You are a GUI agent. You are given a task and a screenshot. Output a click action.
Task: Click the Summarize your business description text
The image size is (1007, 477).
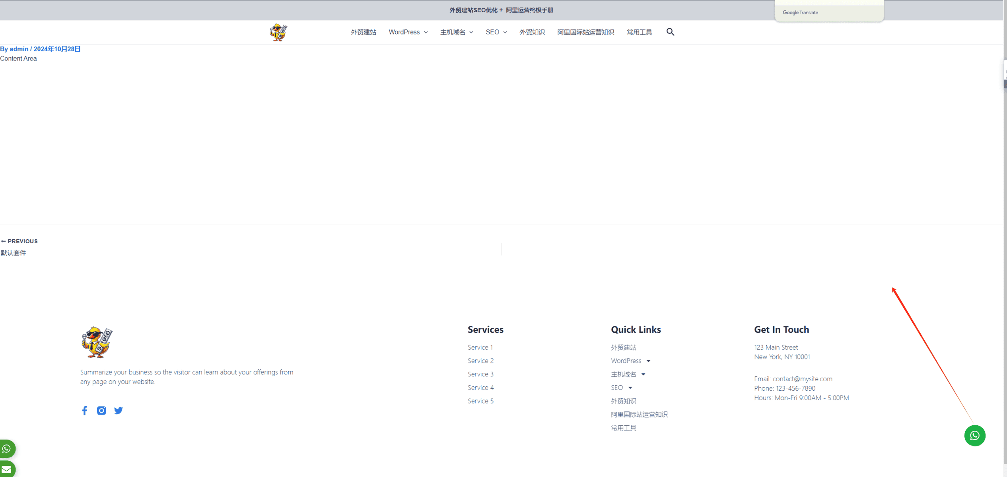pos(187,377)
